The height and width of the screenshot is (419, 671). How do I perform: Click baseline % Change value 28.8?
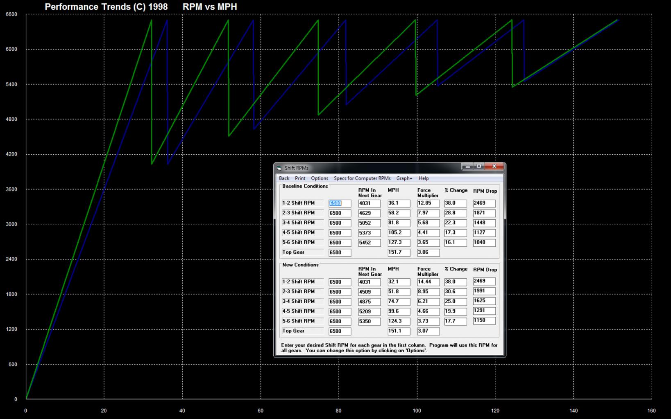[x=456, y=213]
